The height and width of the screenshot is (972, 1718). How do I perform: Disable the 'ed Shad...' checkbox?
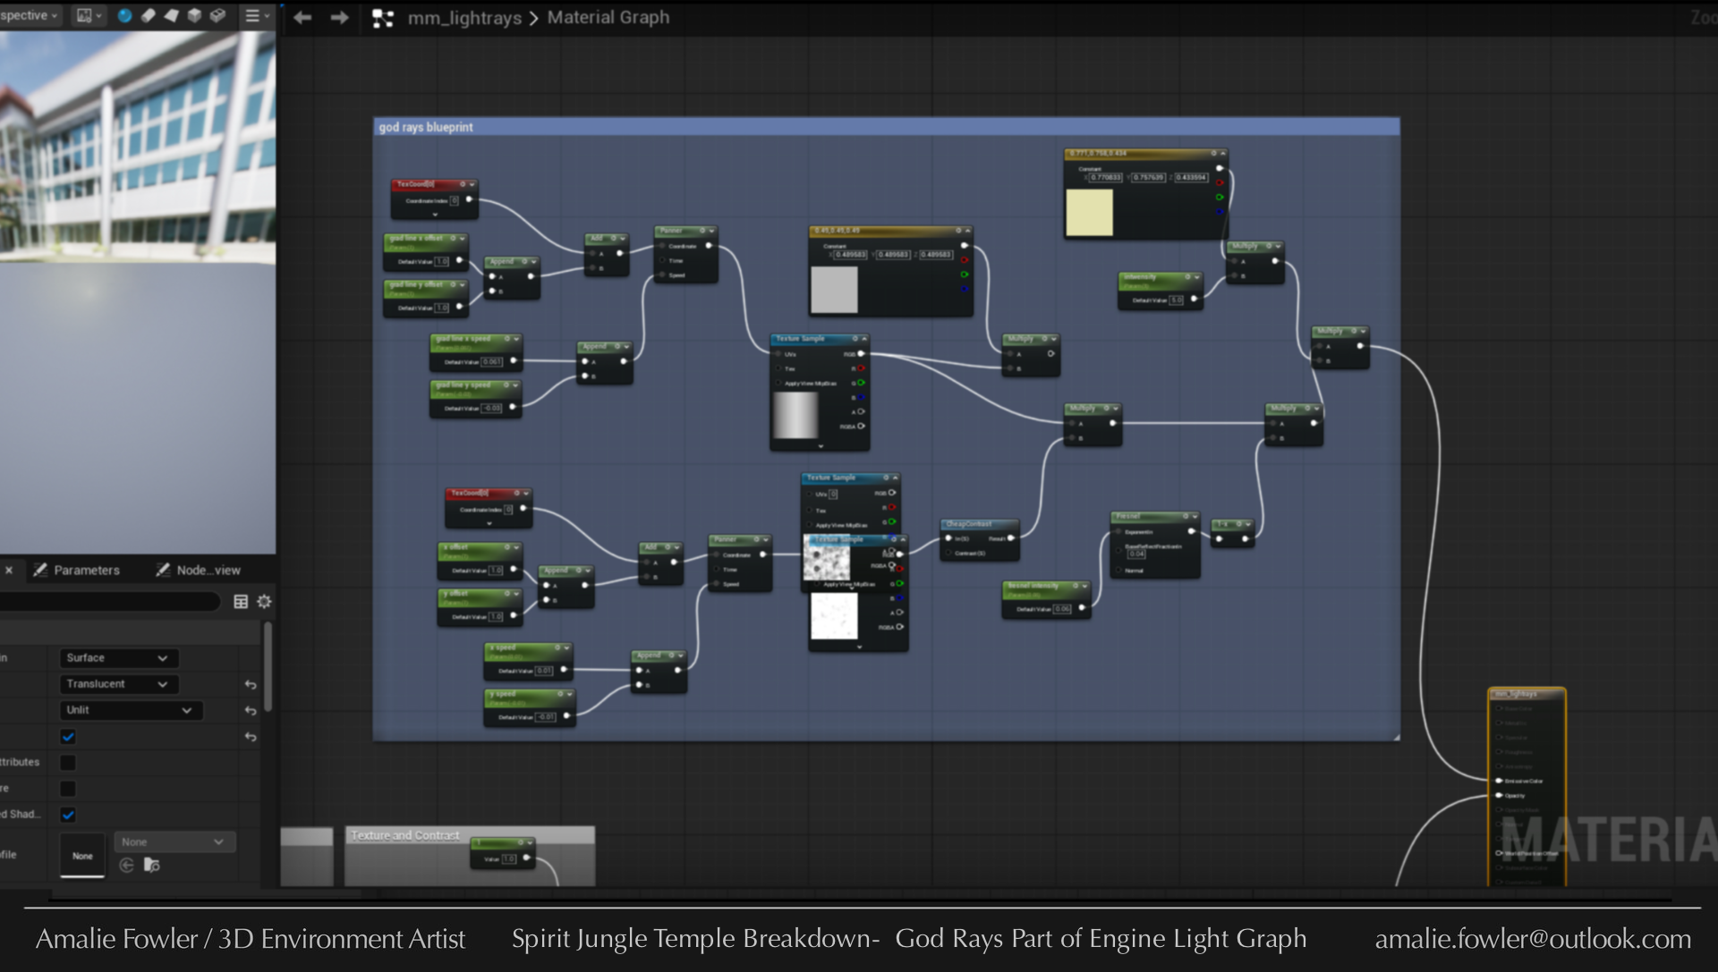[x=68, y=815]
